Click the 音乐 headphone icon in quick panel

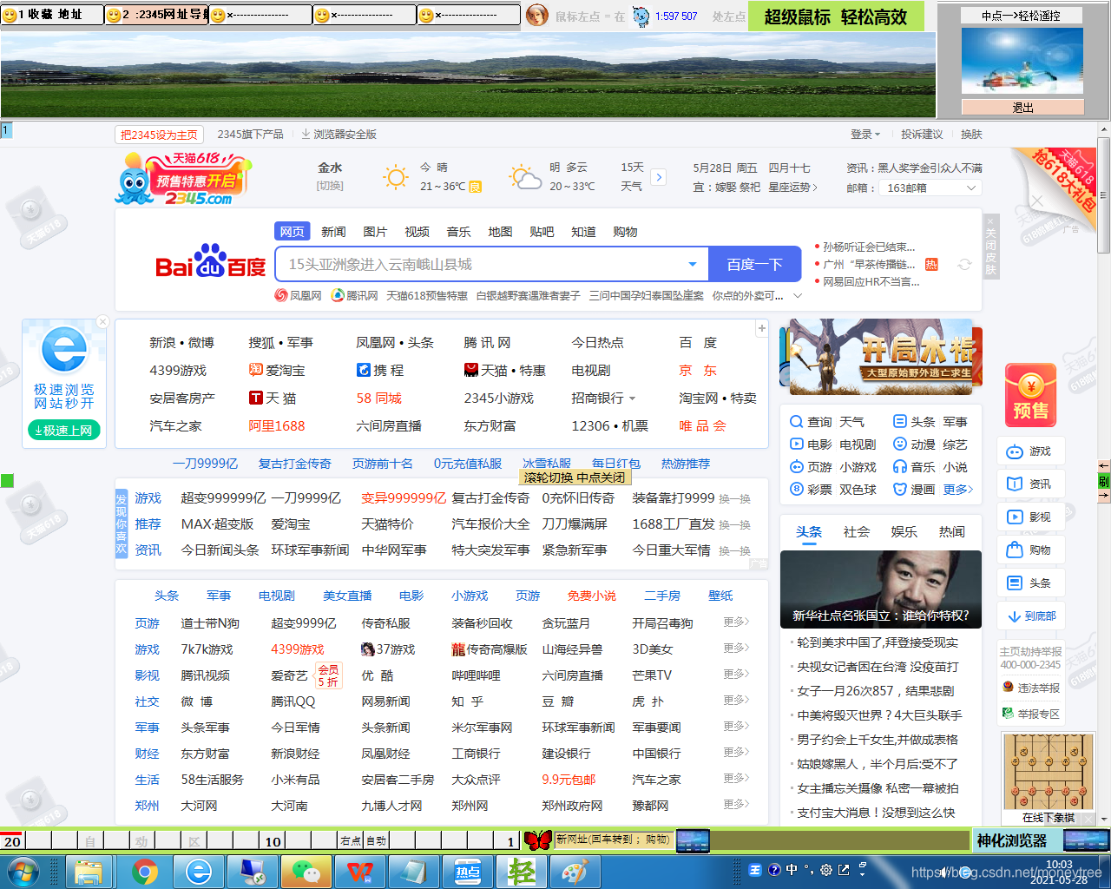(x=900, y=467)
